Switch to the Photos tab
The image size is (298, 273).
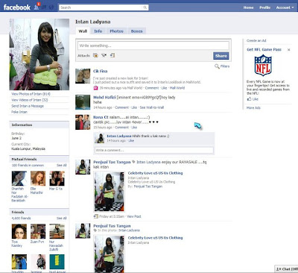(x=116, y=31)
